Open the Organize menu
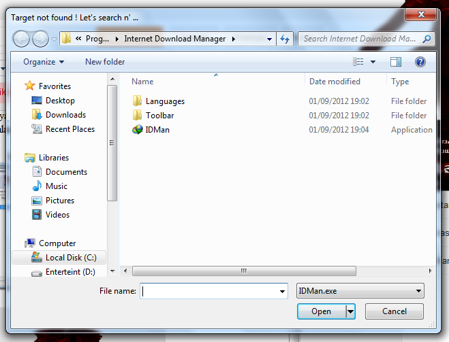Viewport: 449px width, 342px height. coord(44,62)
